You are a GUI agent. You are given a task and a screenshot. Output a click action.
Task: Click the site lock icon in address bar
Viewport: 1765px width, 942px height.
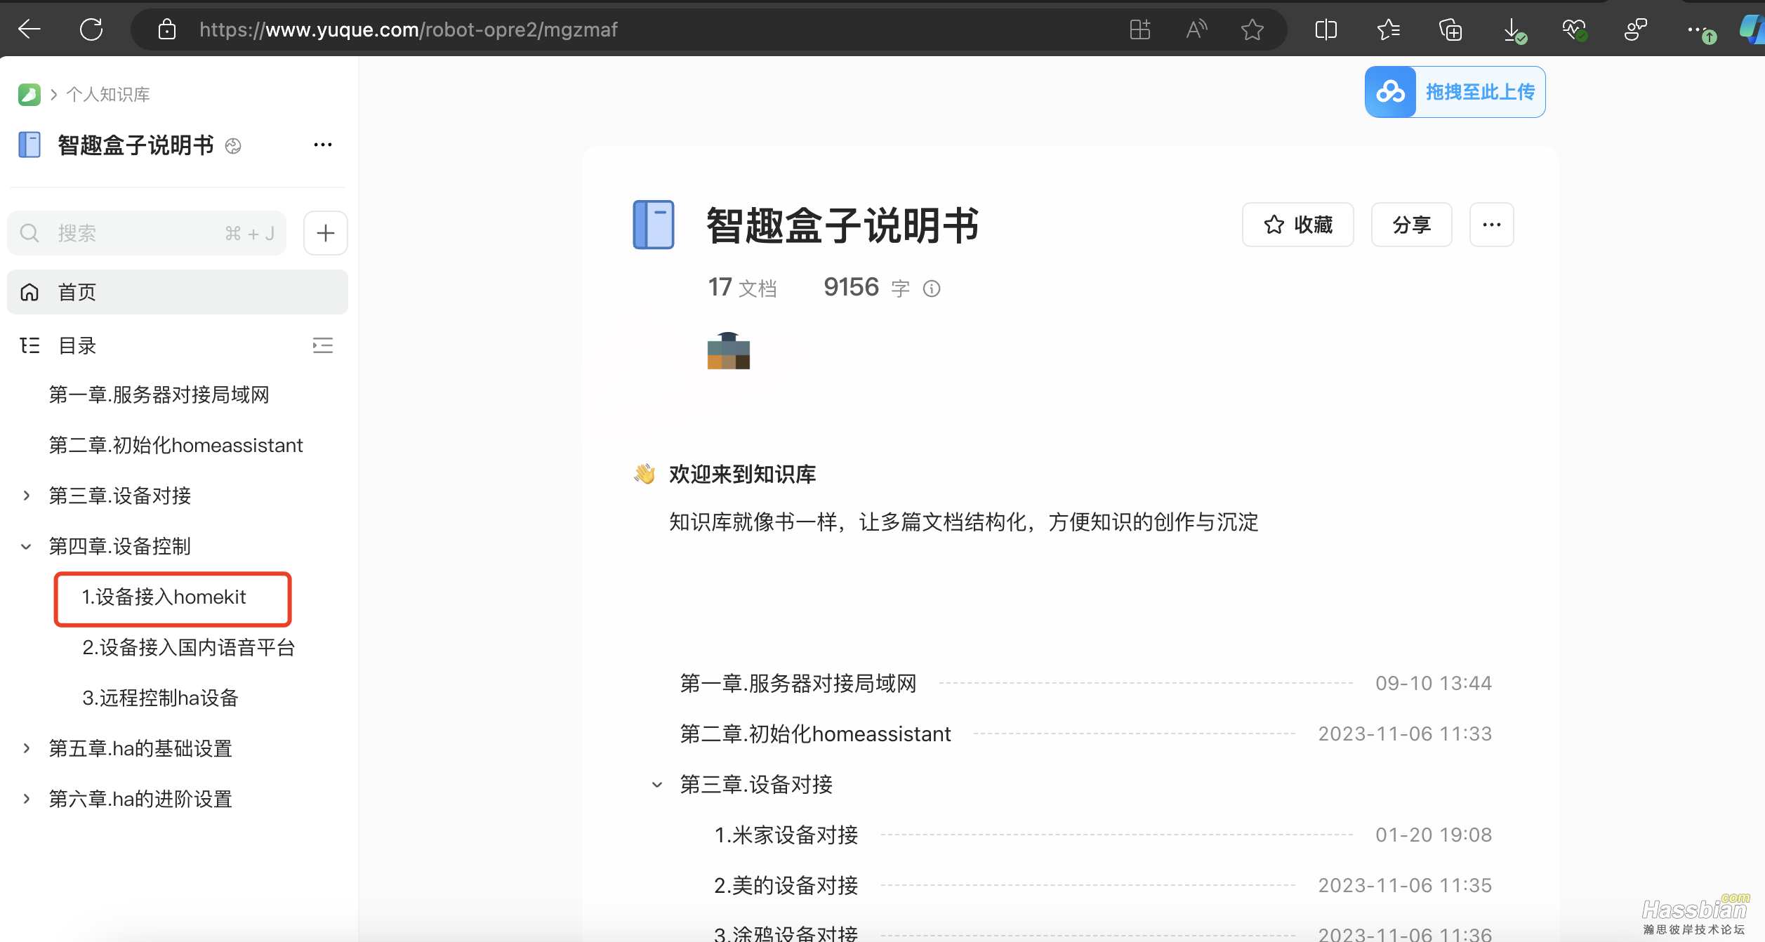(167, 29)
